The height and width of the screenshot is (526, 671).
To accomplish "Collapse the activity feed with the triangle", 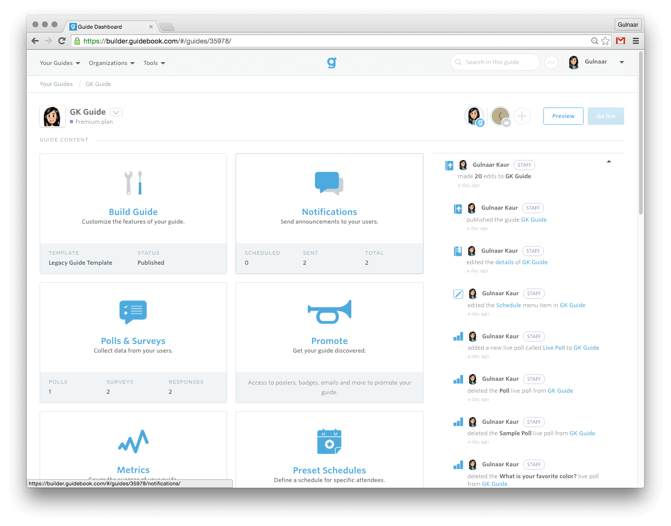I will [609, 161].
